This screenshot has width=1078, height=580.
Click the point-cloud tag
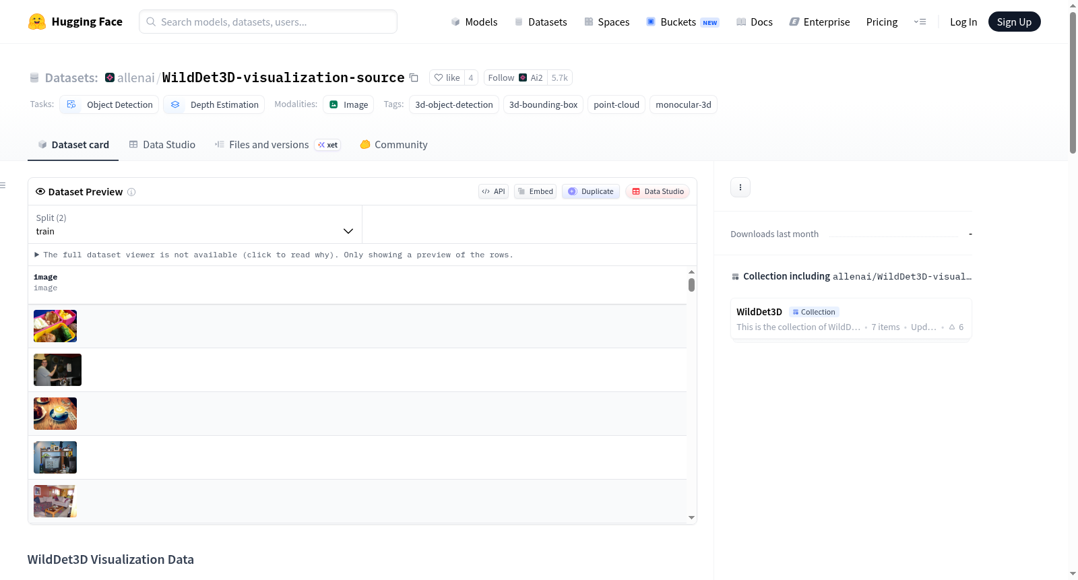pyautogui.click(x=616, y=104)
